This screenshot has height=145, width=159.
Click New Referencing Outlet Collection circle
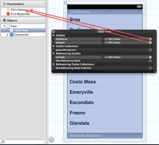[150, 68]
